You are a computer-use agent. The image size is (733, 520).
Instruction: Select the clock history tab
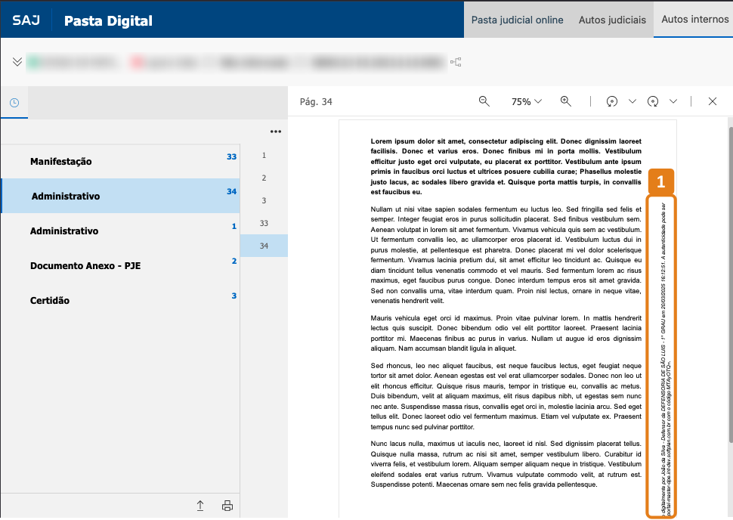click(x=14, y=102)
